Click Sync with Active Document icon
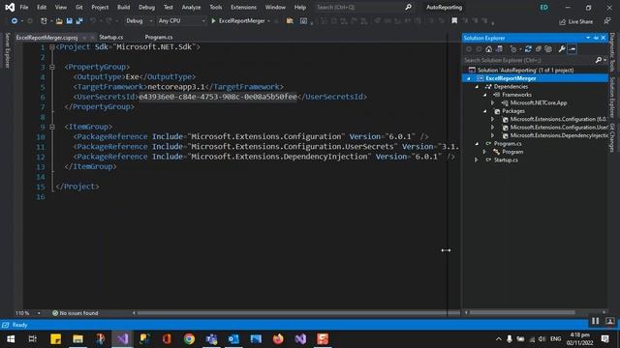The width and height of the screenshot is (620, 348). (x=528, y=49)
